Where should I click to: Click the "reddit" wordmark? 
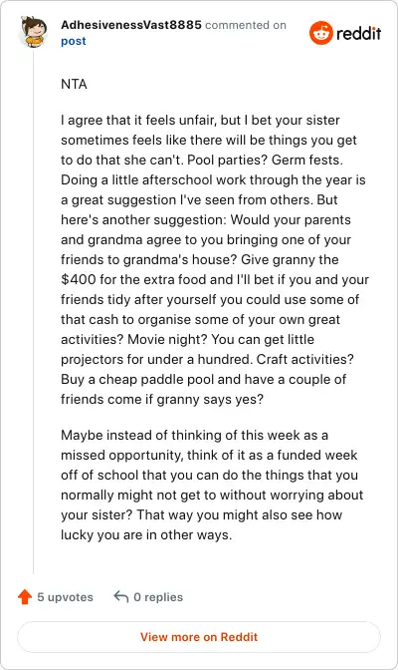tap(359, 33)
